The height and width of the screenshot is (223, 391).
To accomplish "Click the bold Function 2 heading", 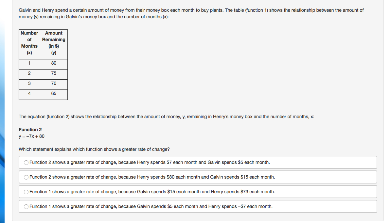I will [30, 130].
